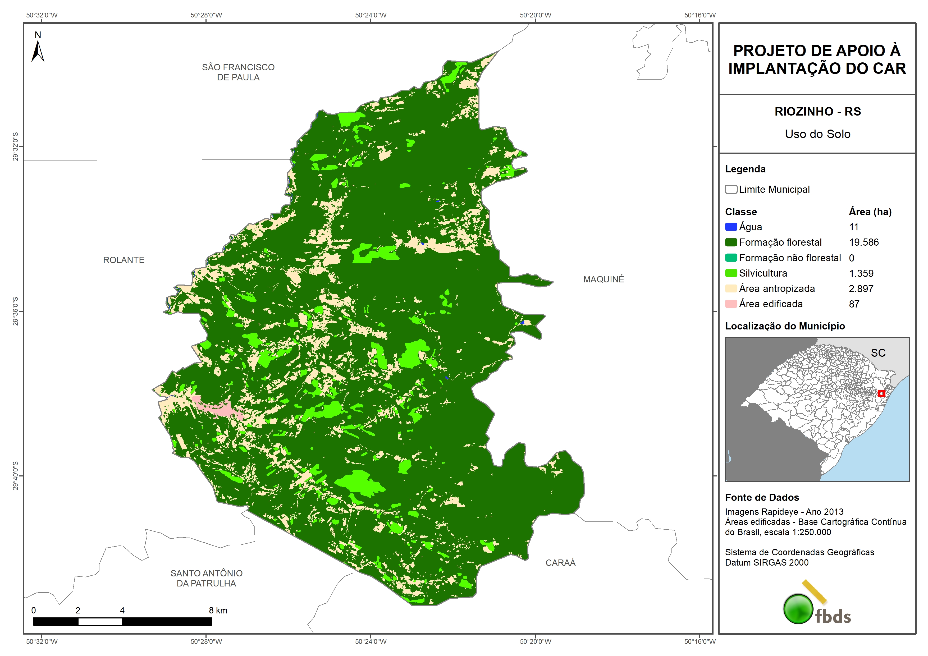Click the Limite Municipal legend symbol
Viewport: 928px width, 656px height.
click(x=731, y=190)
